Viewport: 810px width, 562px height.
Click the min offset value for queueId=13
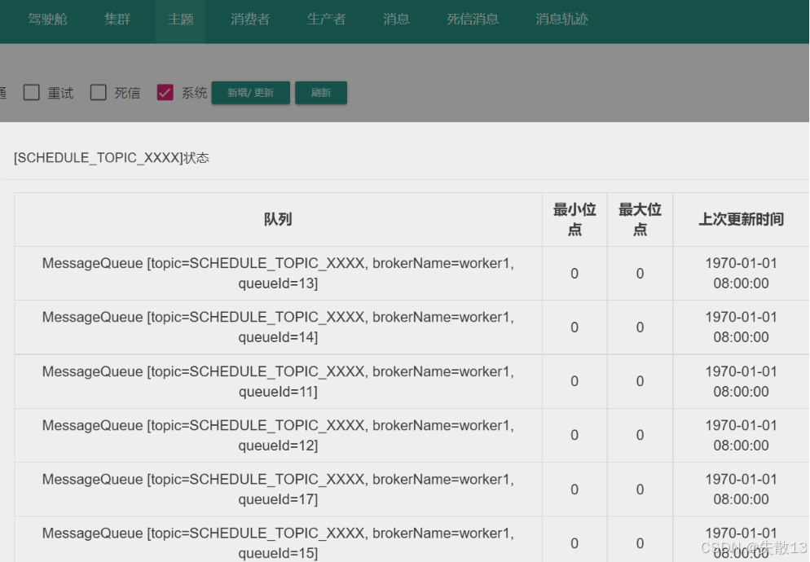[574, 273]
